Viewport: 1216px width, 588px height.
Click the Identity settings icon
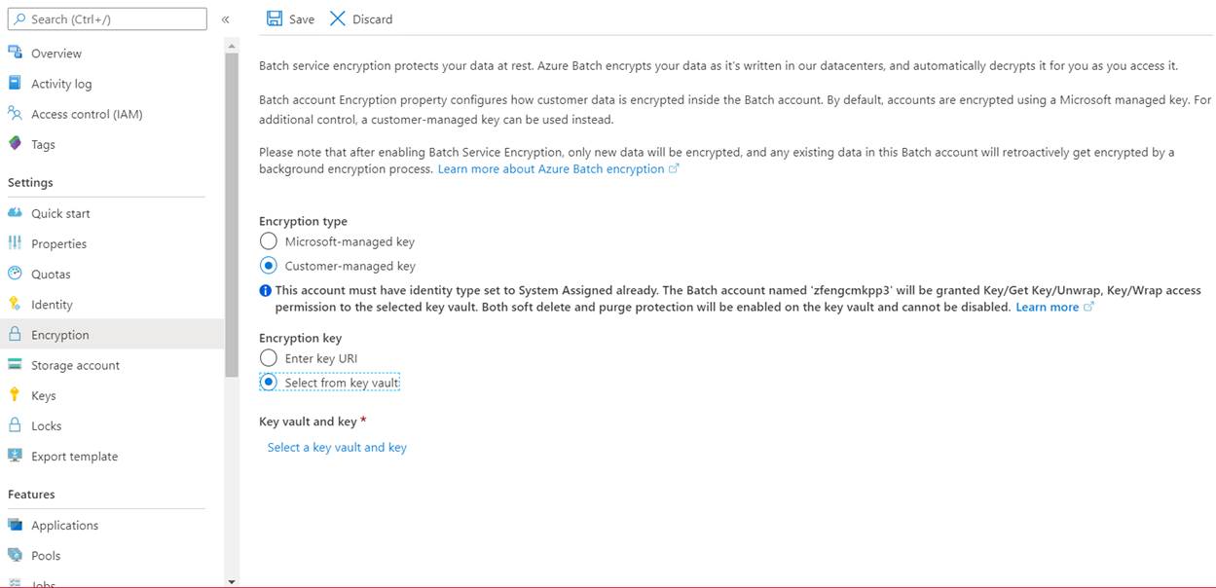point(14,304)
